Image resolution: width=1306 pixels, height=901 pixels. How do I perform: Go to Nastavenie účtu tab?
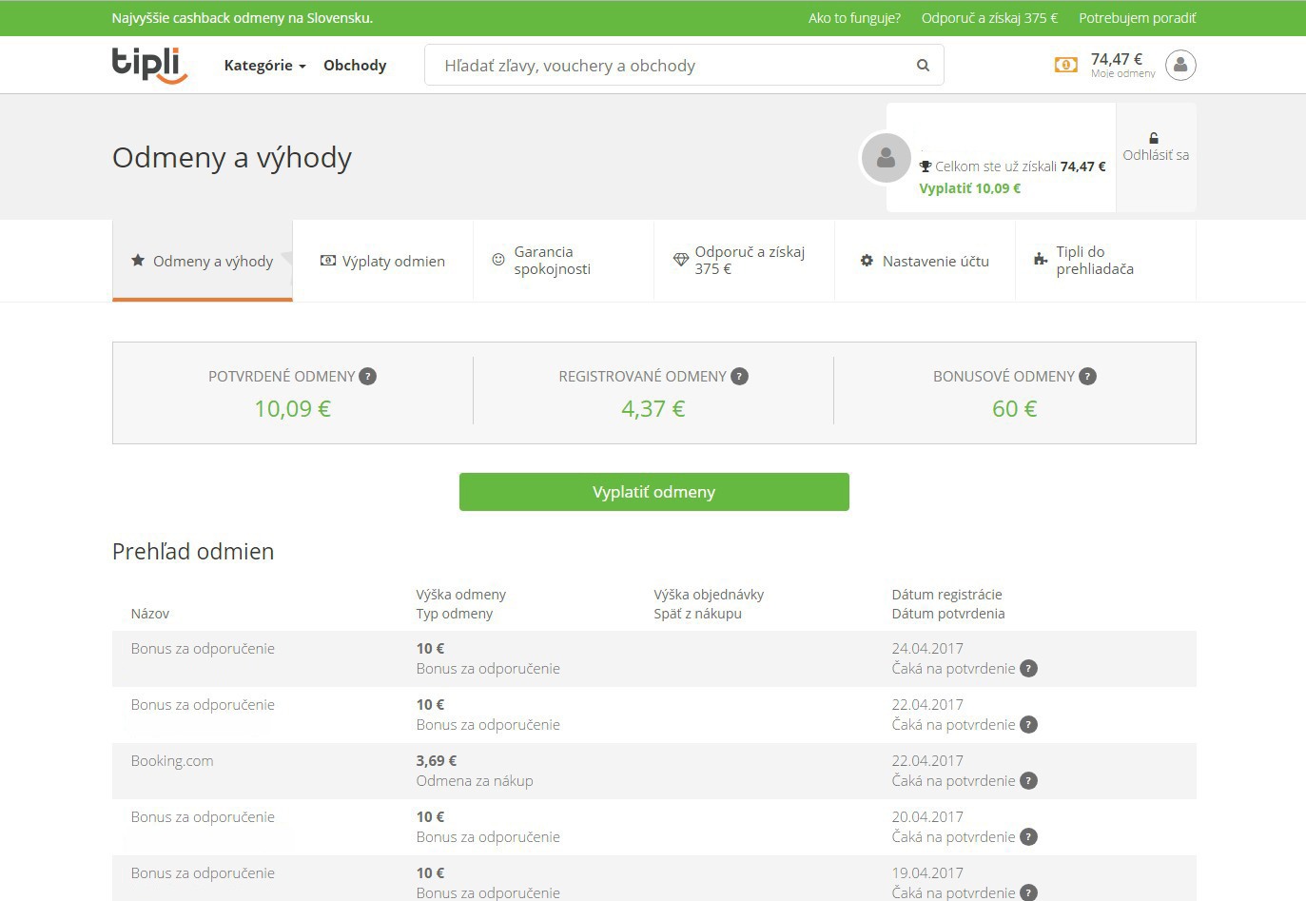click(925, 261)
